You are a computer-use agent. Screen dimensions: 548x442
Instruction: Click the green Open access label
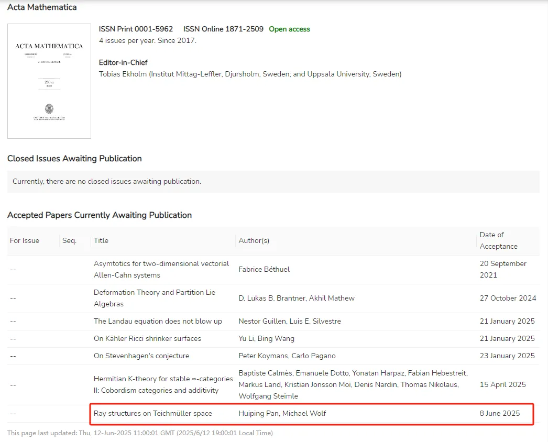tap(289, 29)
